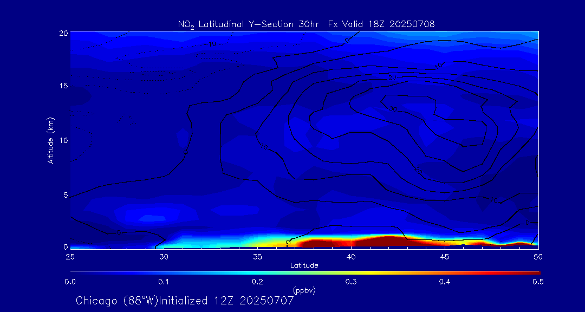Click the '30' contour label in the jet core
Image resolution: width=585 pixels, height=312 pixels.
tap(393, 109)
